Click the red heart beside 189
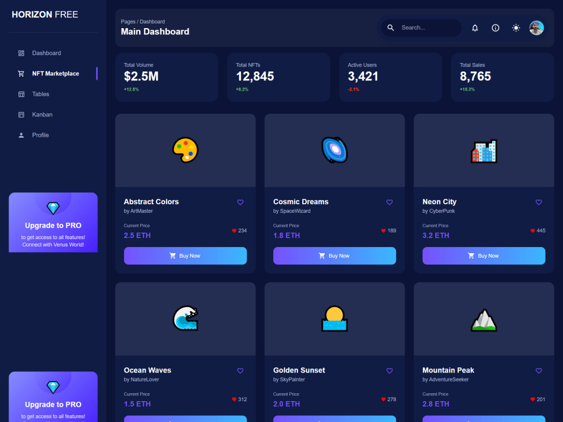The image size is (563, 422). tap(383, 231)
